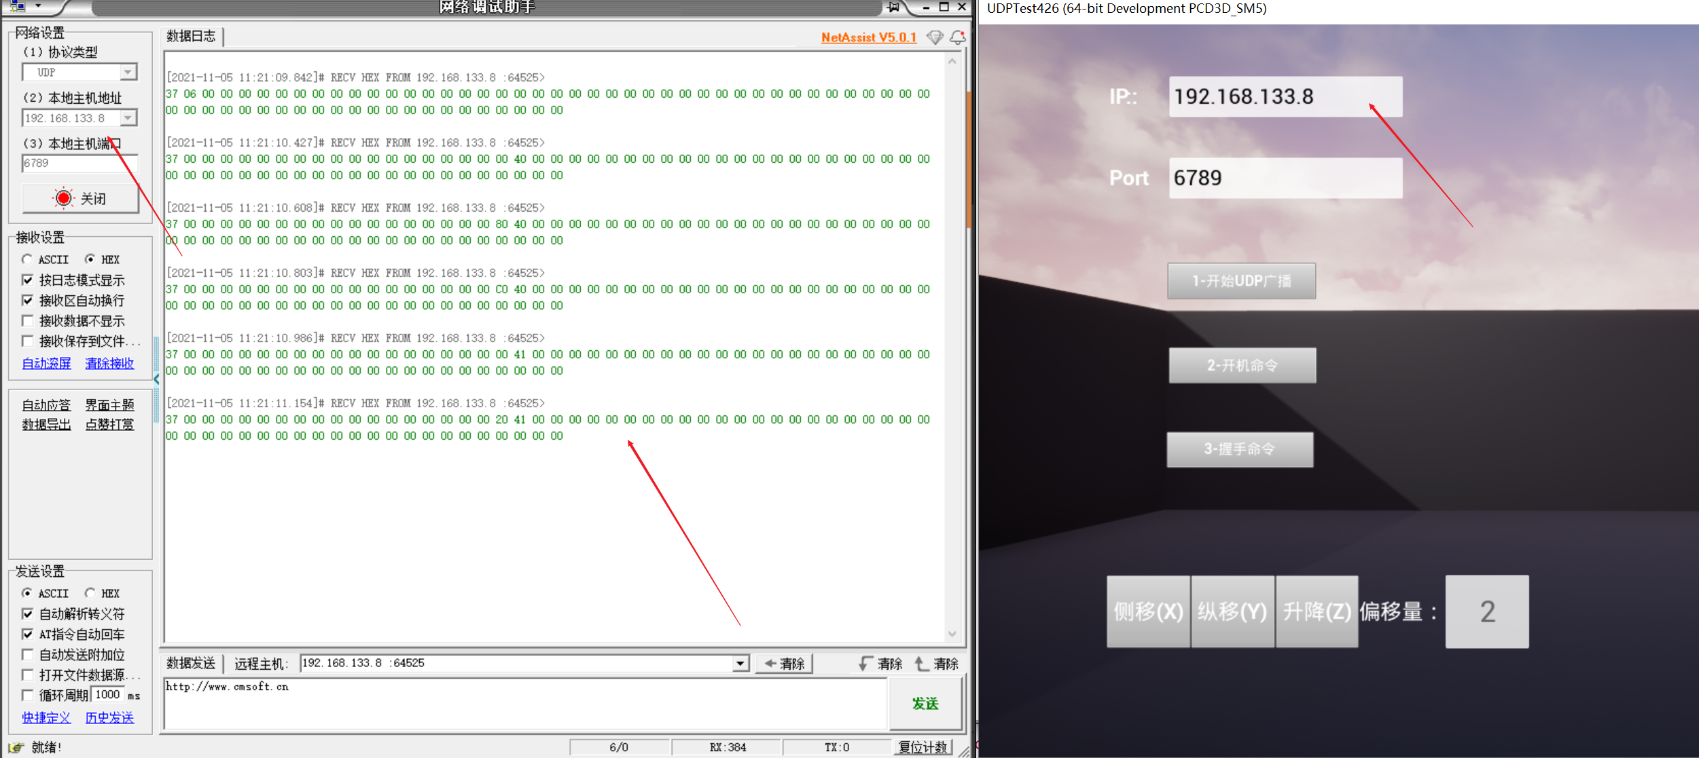
Task: Click the Port field in UDPTest426 window
Action: point(1285,178)
